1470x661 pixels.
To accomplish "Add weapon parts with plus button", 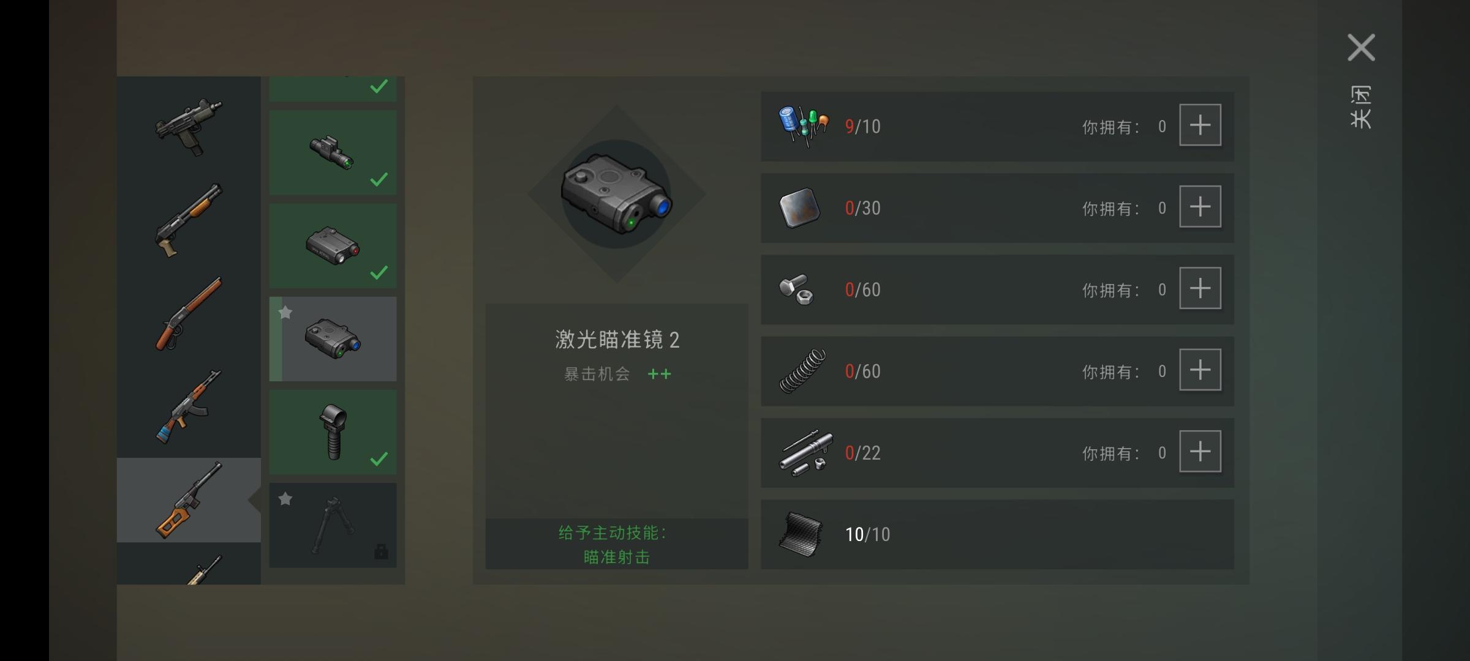I will pos(1200,452).
